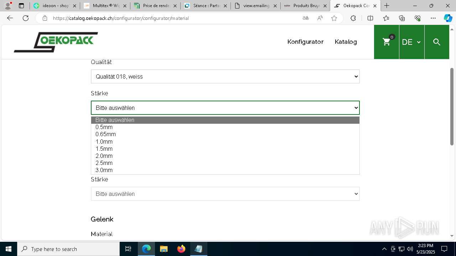
Task: Launch File Explorer from taskbar
Action: coord(164,249)
